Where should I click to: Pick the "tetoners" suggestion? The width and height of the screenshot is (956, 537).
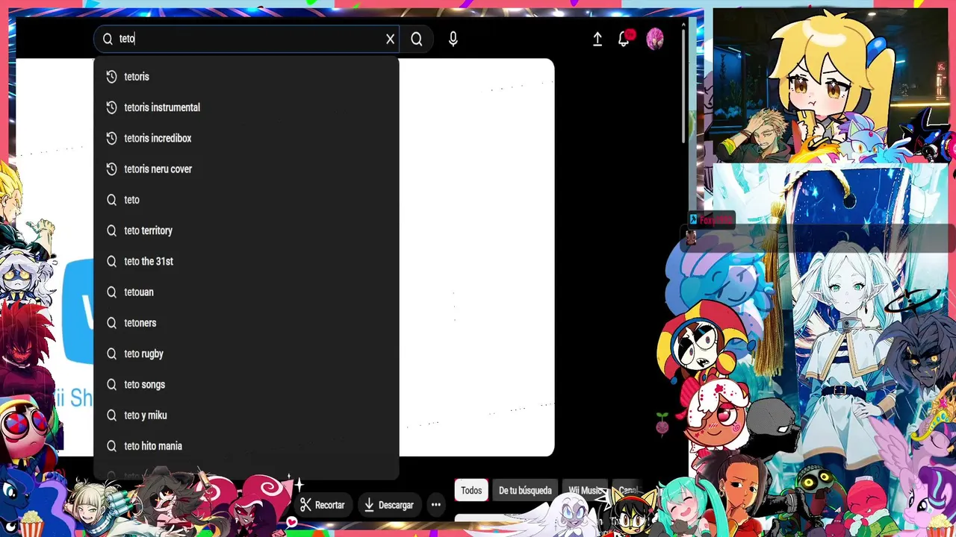(246, 323)
